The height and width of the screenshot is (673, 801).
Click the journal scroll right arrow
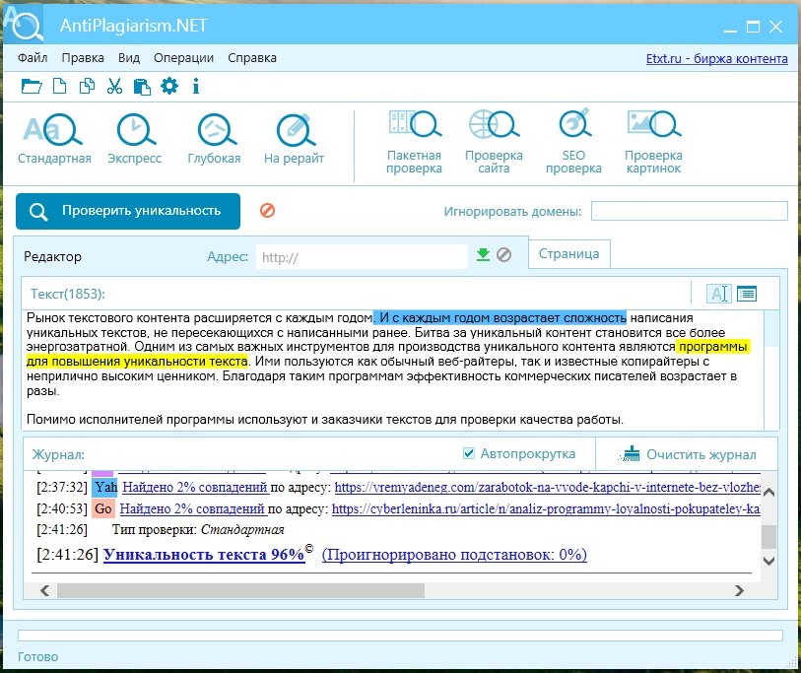[x=739, y=591]
